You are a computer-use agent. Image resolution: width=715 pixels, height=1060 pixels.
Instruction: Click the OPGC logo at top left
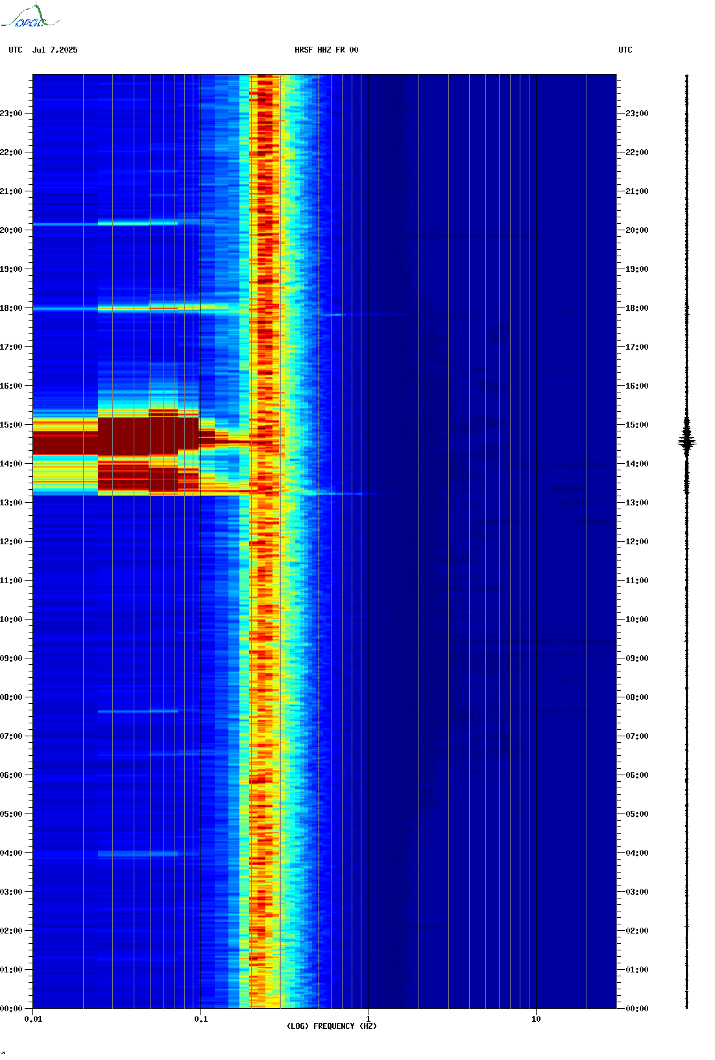coord(30,16)
